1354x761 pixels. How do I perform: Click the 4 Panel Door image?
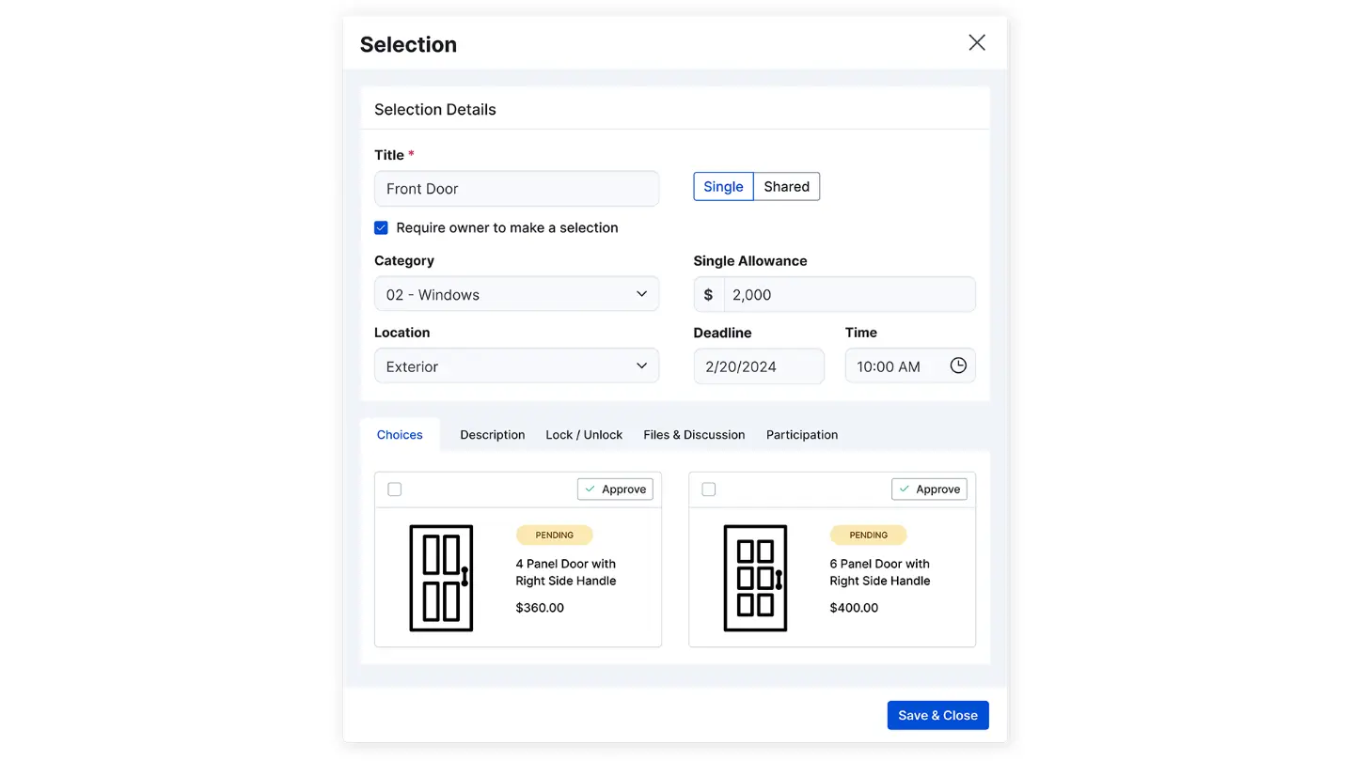(x=441, y=578)
